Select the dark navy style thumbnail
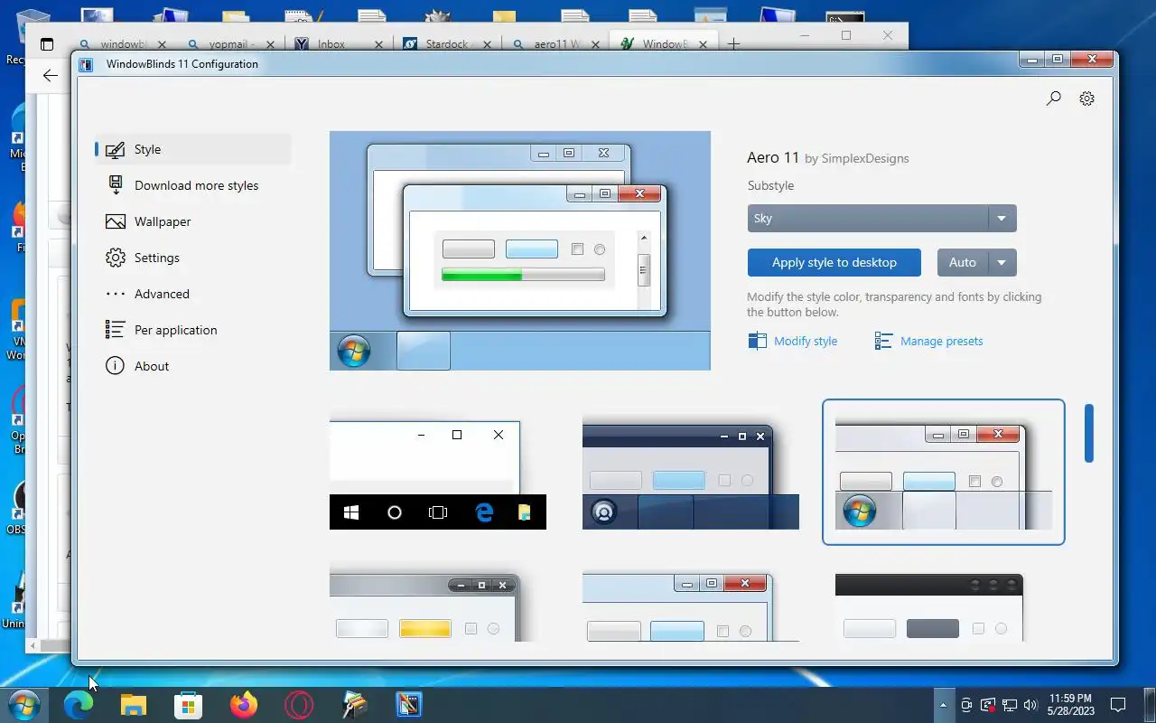 [x=691, y=474]
